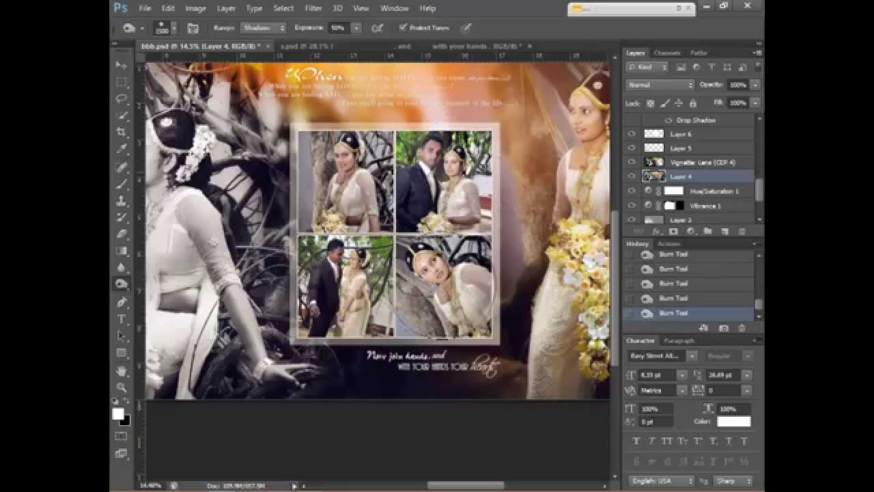
Task: Click the delete layer trash icon
Action: click(x=742, y=232)
